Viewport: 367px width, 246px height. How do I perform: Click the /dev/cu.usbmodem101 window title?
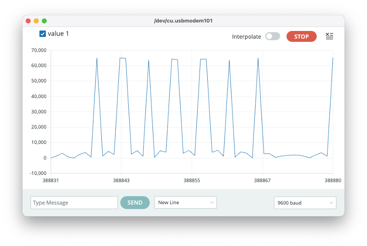tap(183, 21)
